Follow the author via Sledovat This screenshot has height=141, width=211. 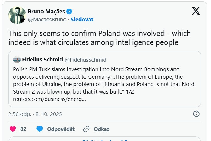coord(82,20)
